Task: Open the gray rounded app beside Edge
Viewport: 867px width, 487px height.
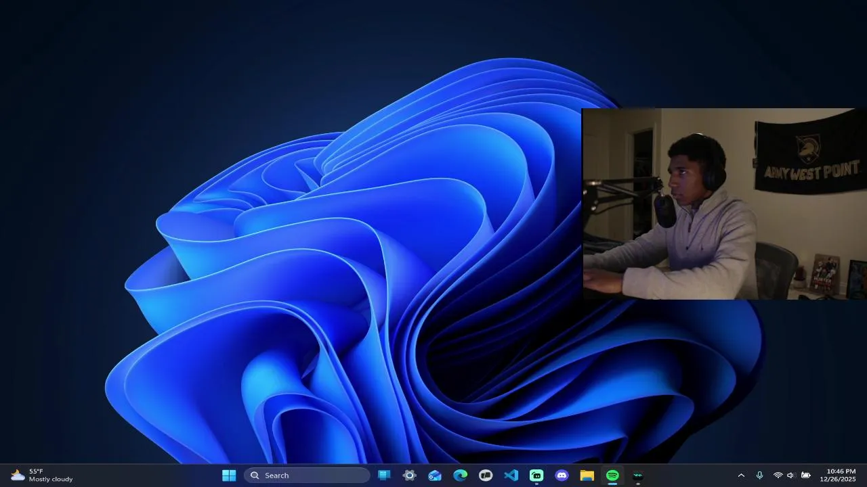Action: click(486, 476)
